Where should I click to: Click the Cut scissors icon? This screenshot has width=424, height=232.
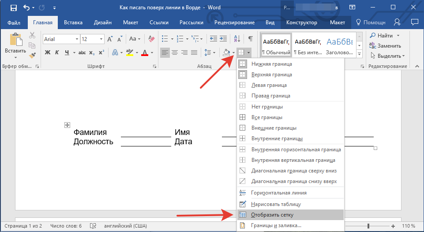coord(32,36)
